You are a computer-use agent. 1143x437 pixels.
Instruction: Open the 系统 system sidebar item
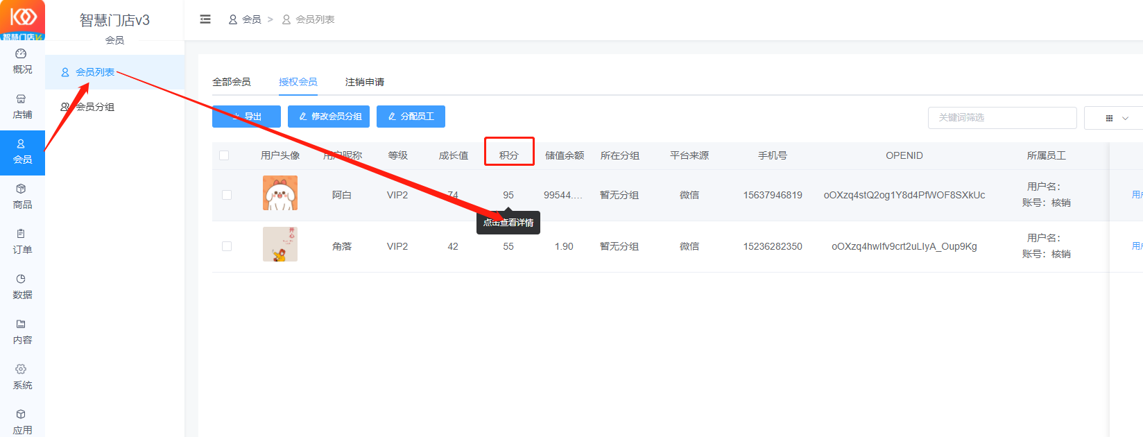(x=22, y=377)
